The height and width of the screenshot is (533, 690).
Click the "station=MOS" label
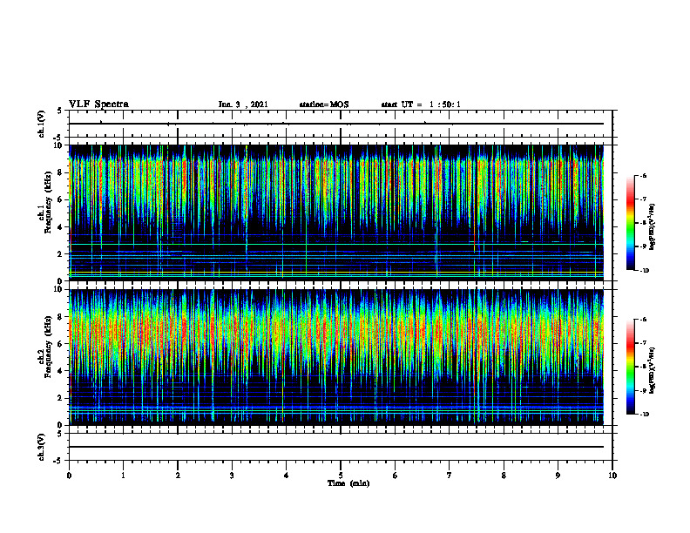click(324, 105)
